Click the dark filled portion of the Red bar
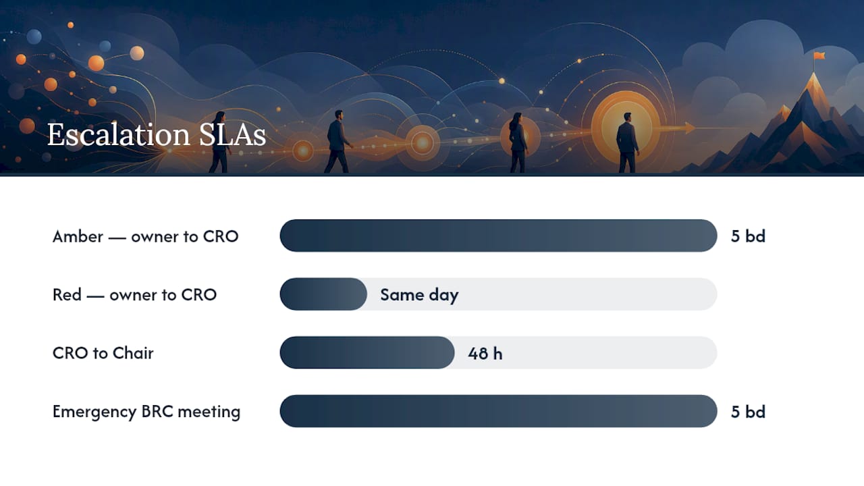 [323, 294]
